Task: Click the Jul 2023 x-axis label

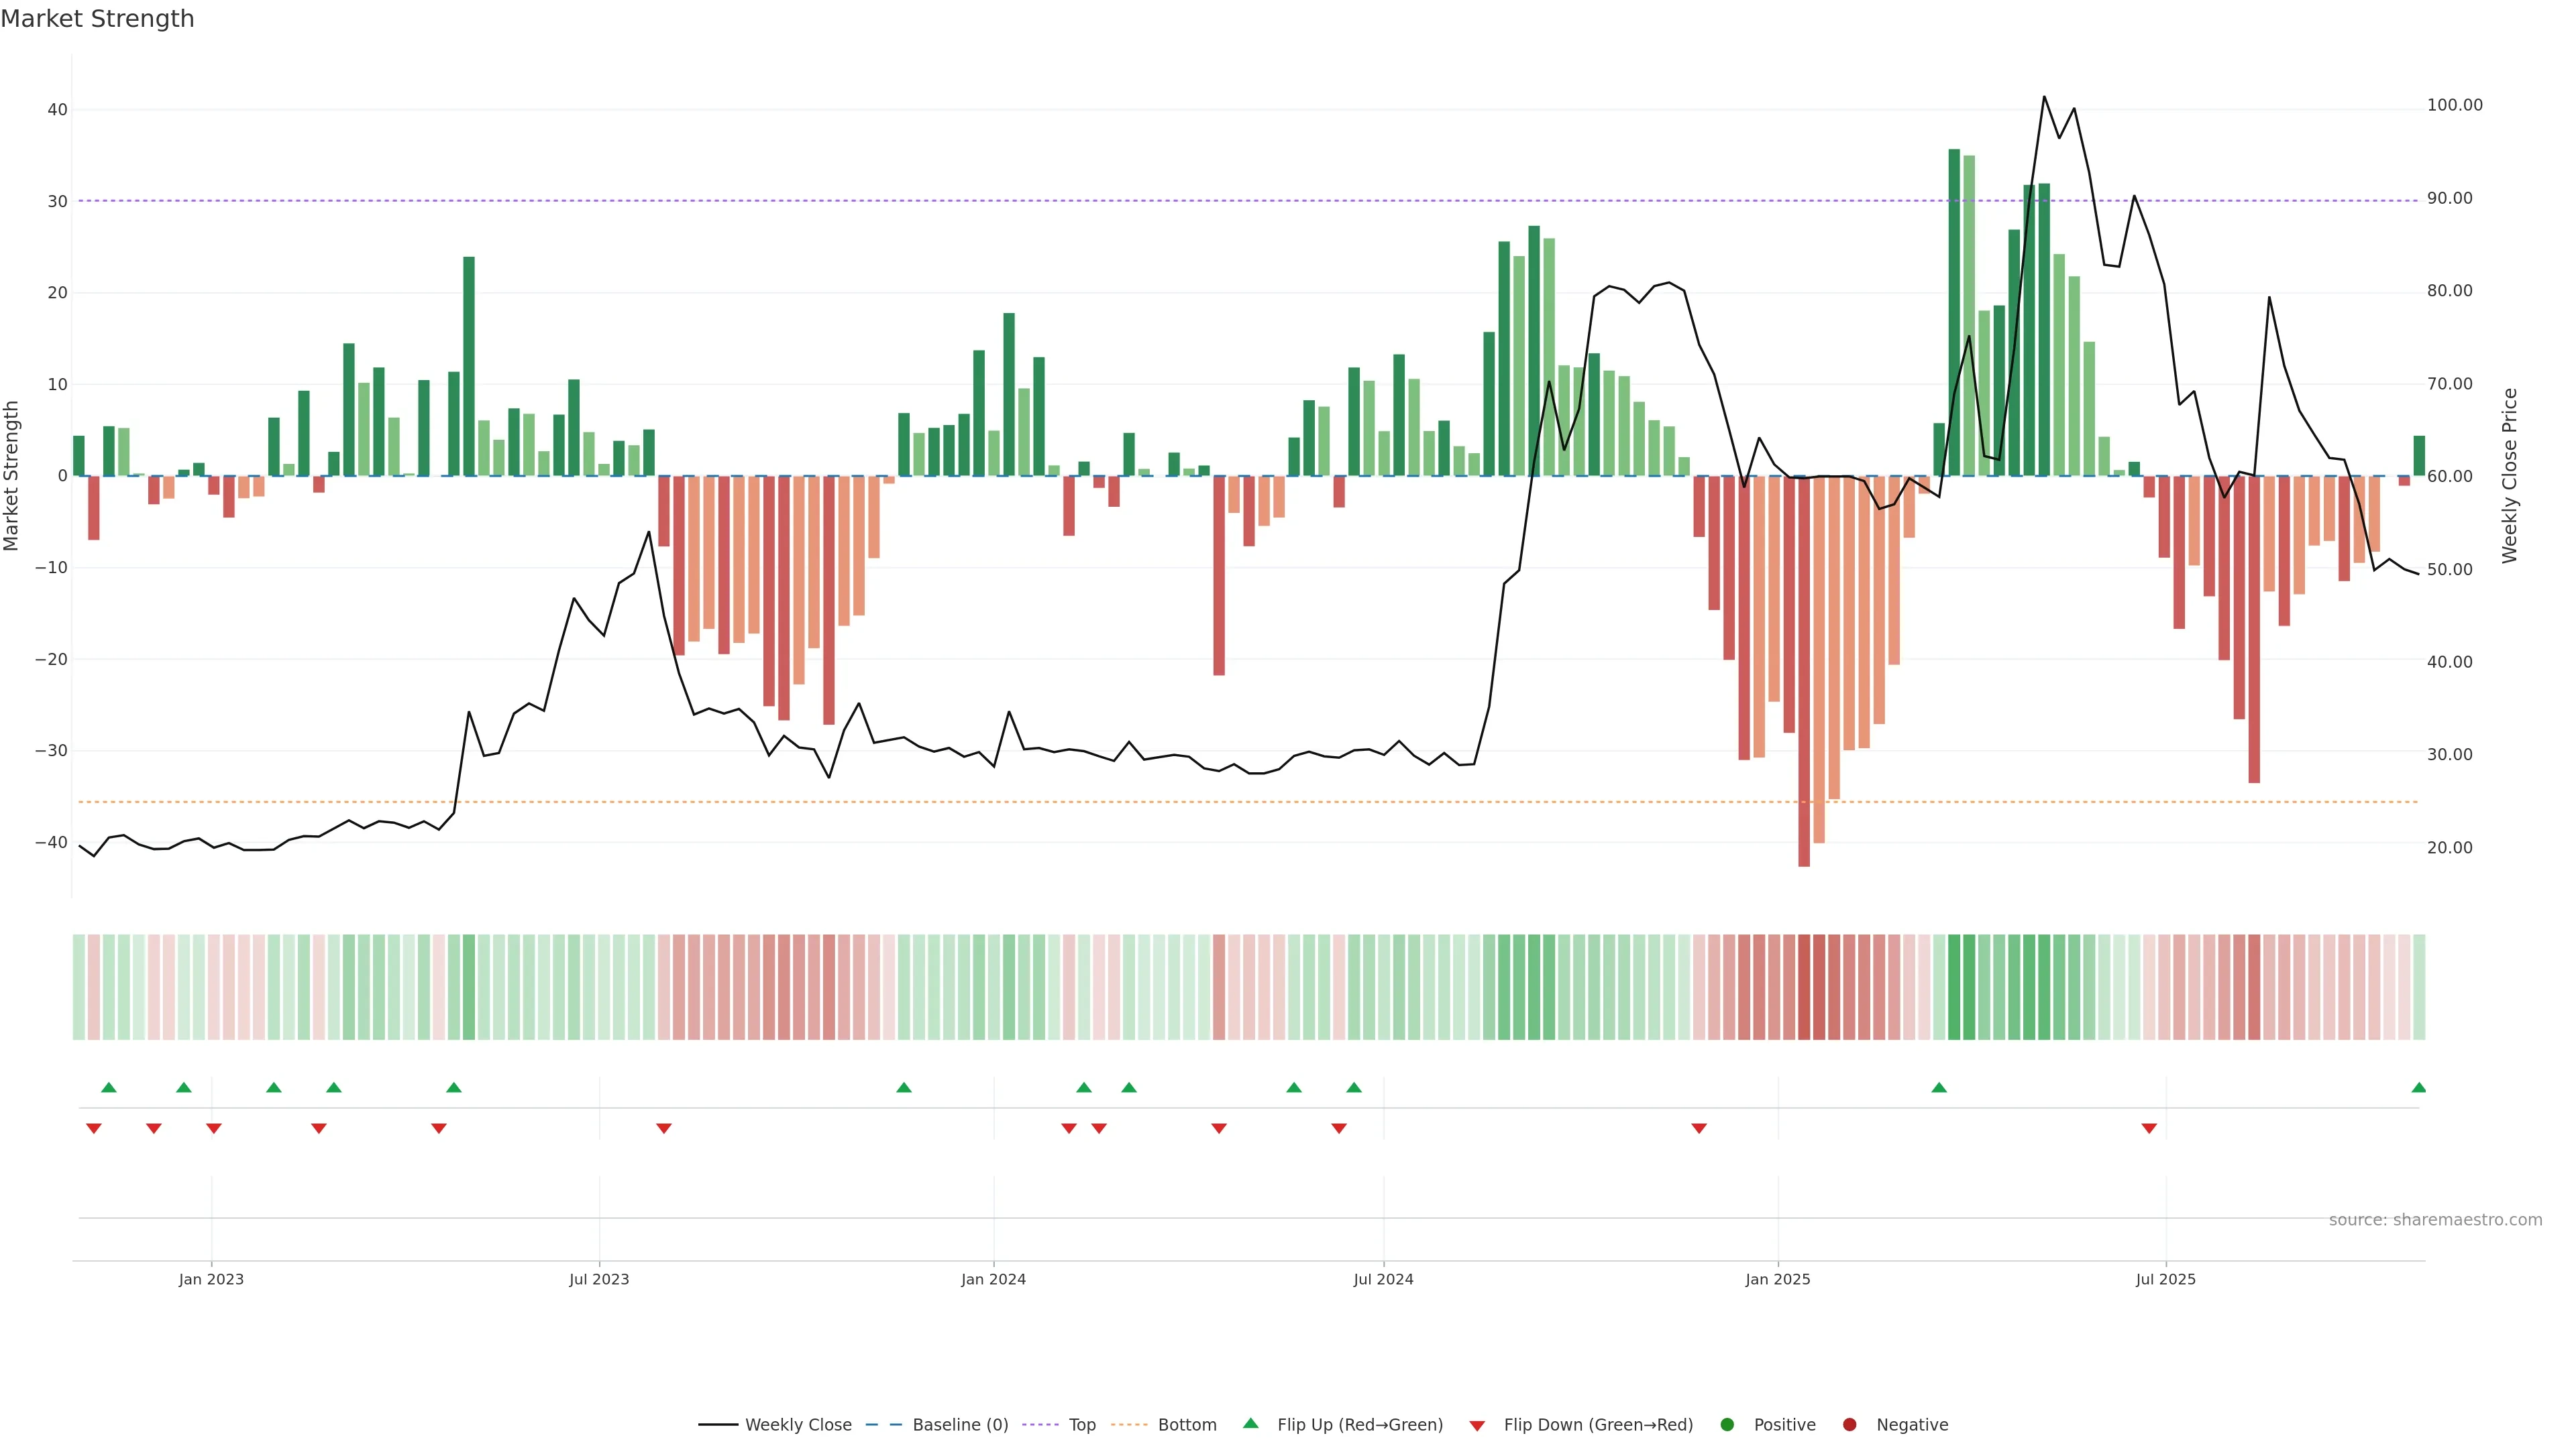Action: click(x=599, y=1279)
